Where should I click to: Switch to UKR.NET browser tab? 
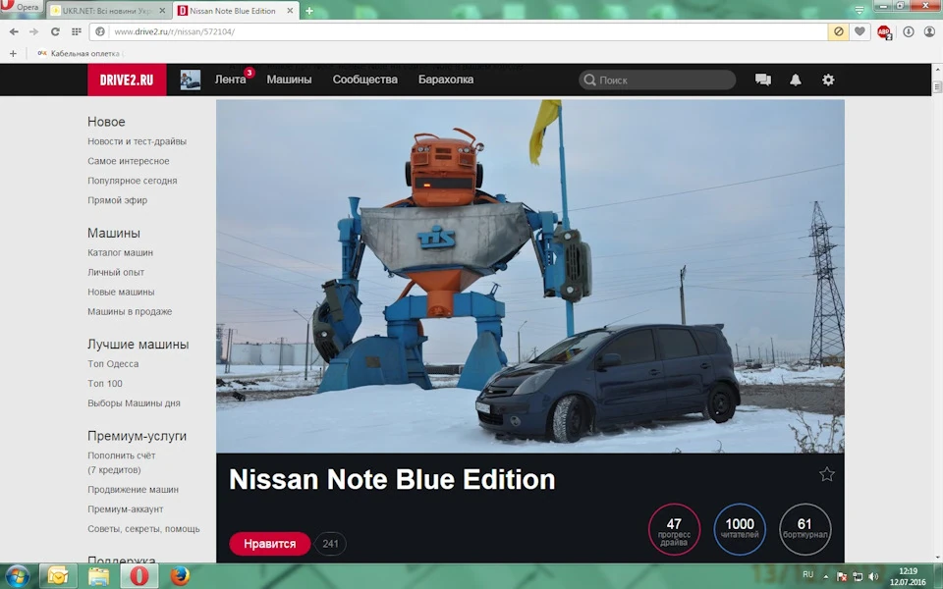tap(108, 11)
